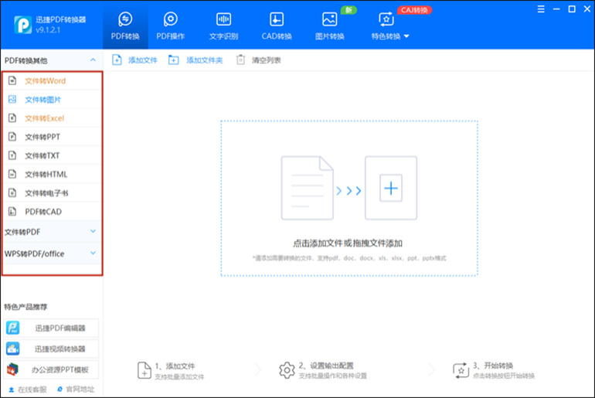The width and height of the screenshot is (595, 398).
Task: Open 官网地址 link
Action: 76,389
